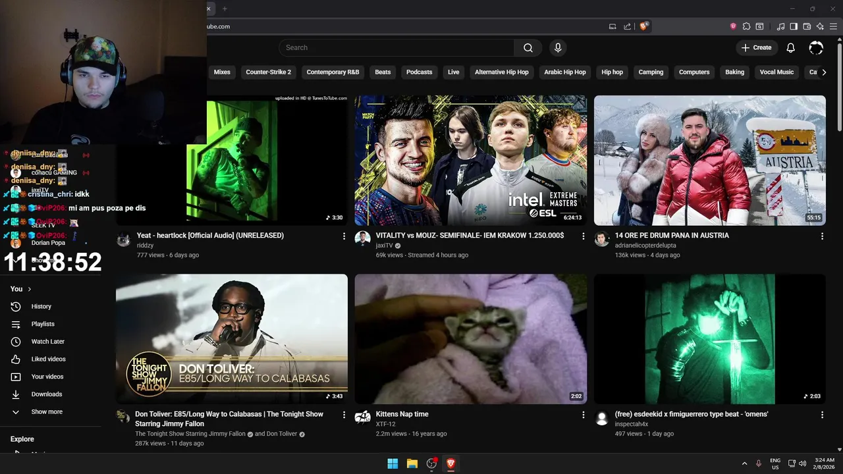Open options for Don Toliver video

click(343, 415)
